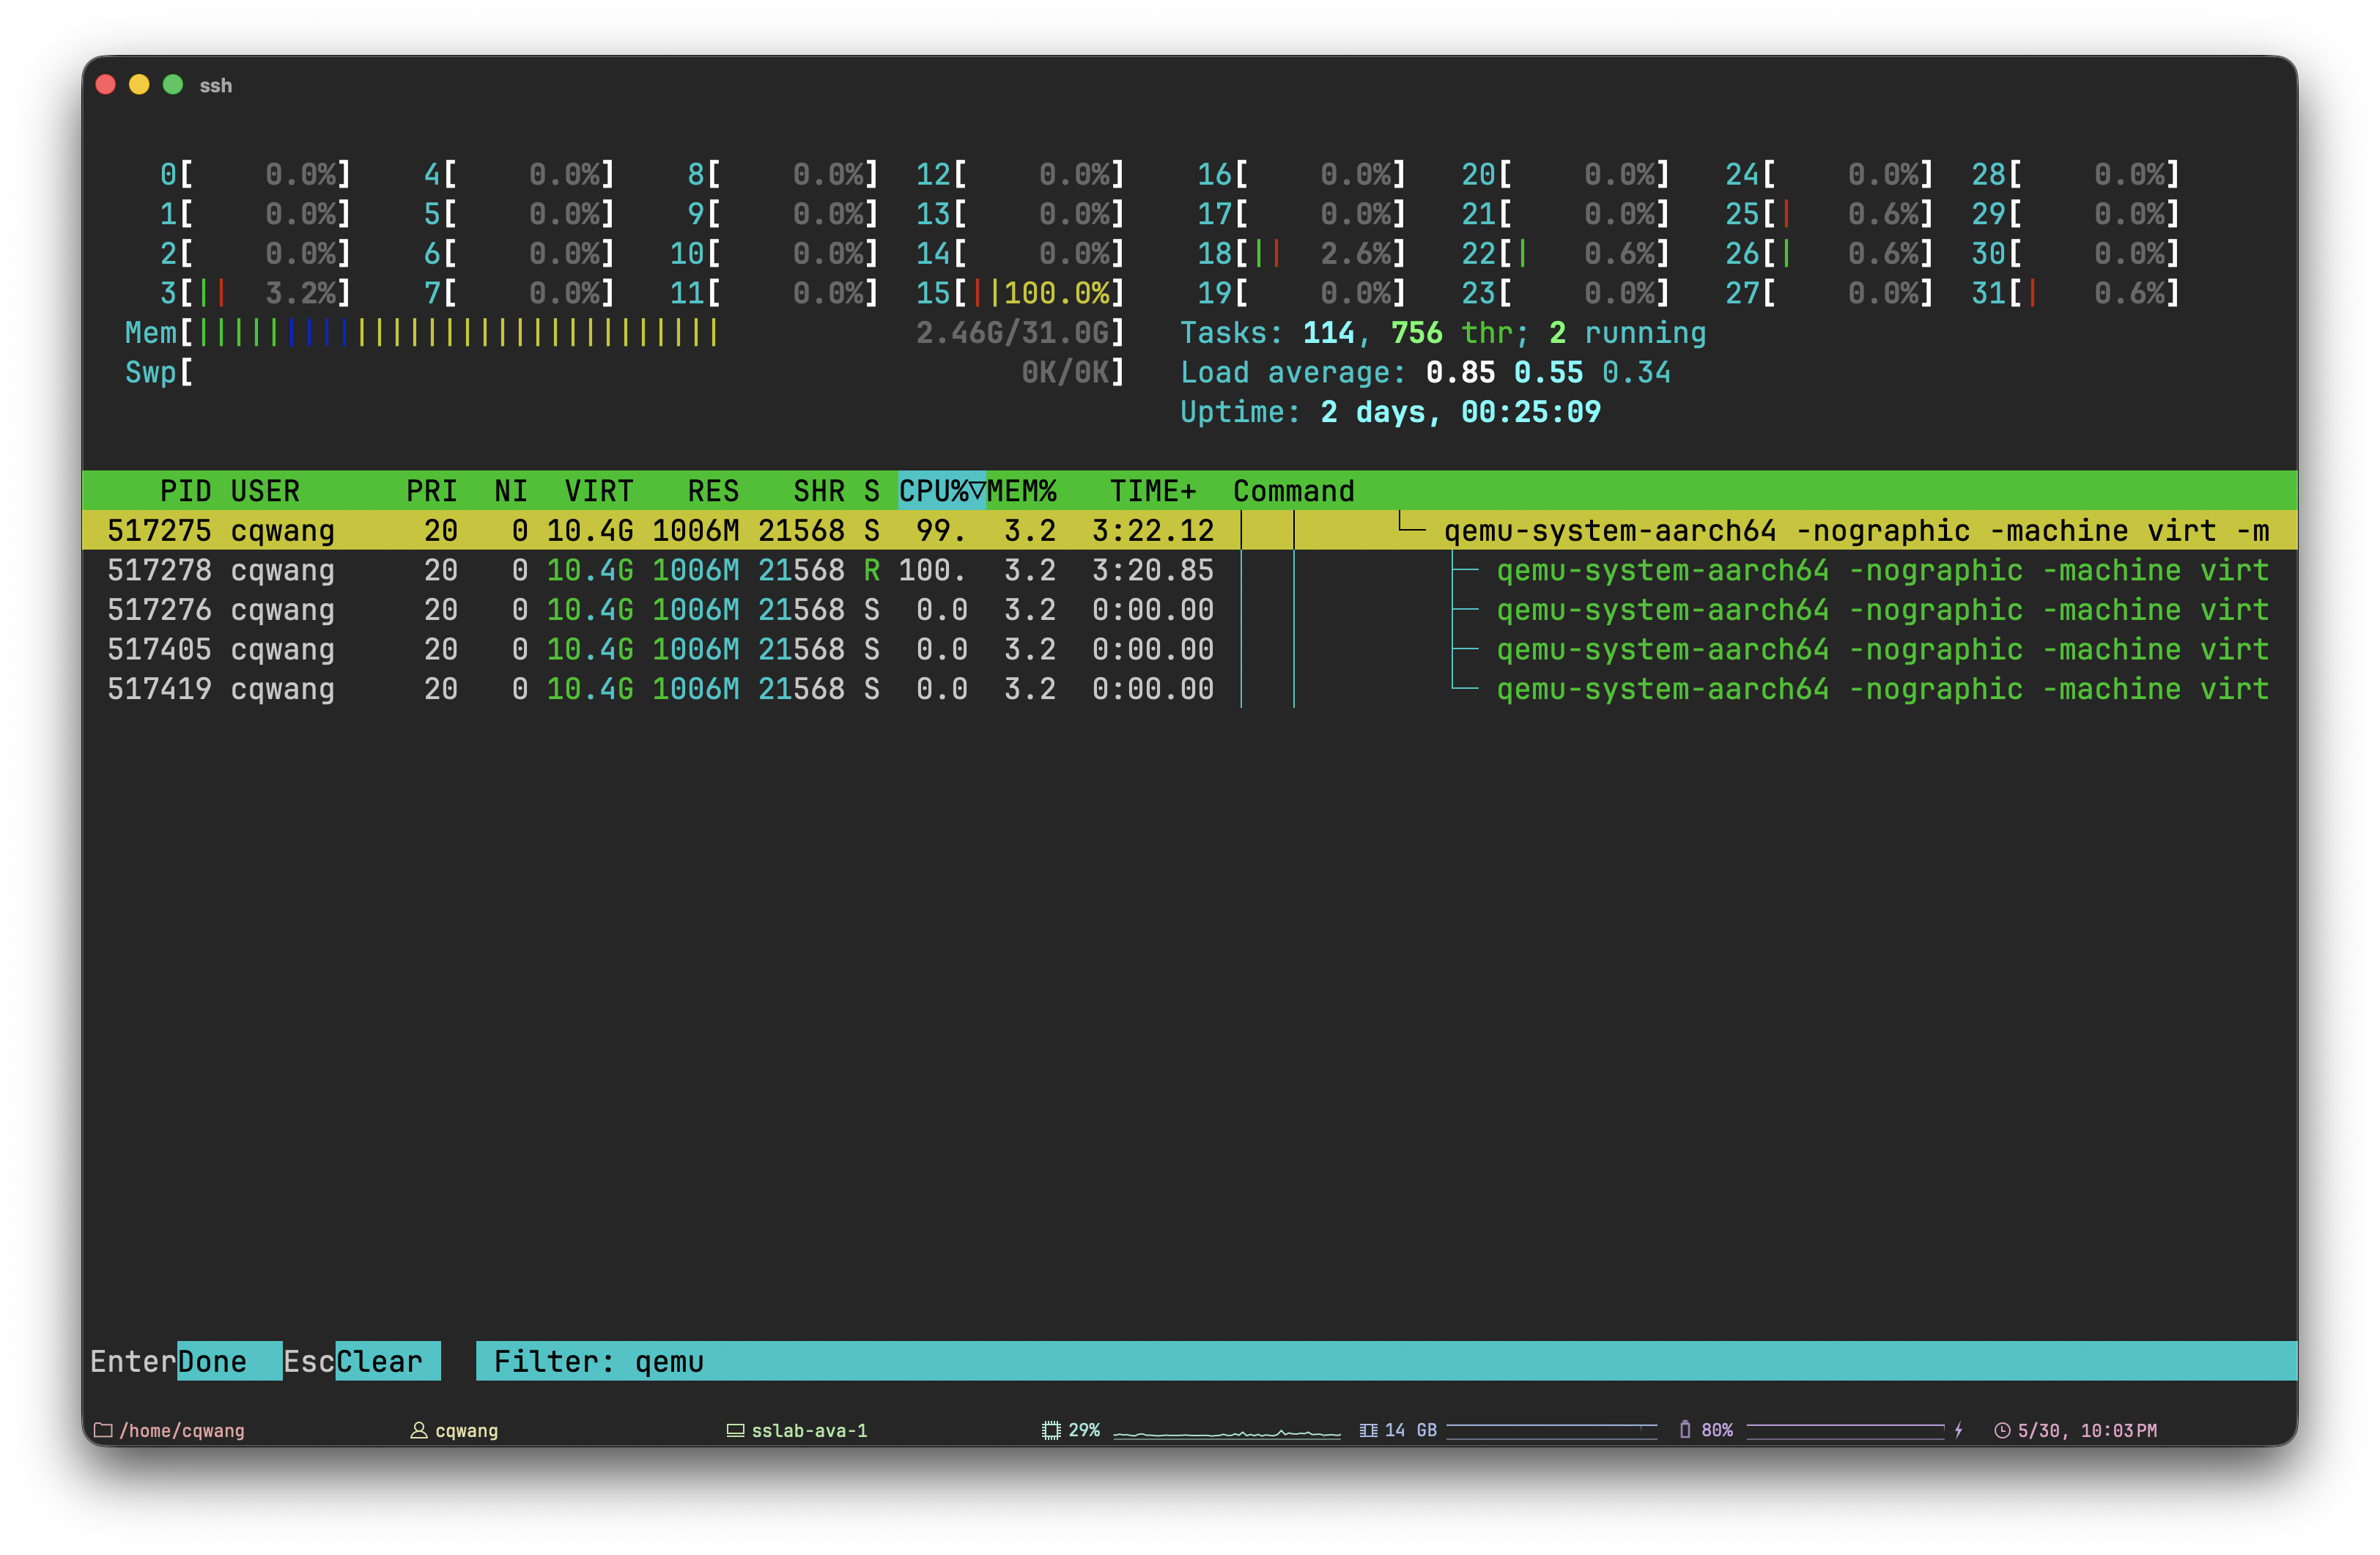Image resolution: width=2380 pixels, height=1555 pixels.
Task: Select process row with PID 517276
Action: coord(1190,609)
